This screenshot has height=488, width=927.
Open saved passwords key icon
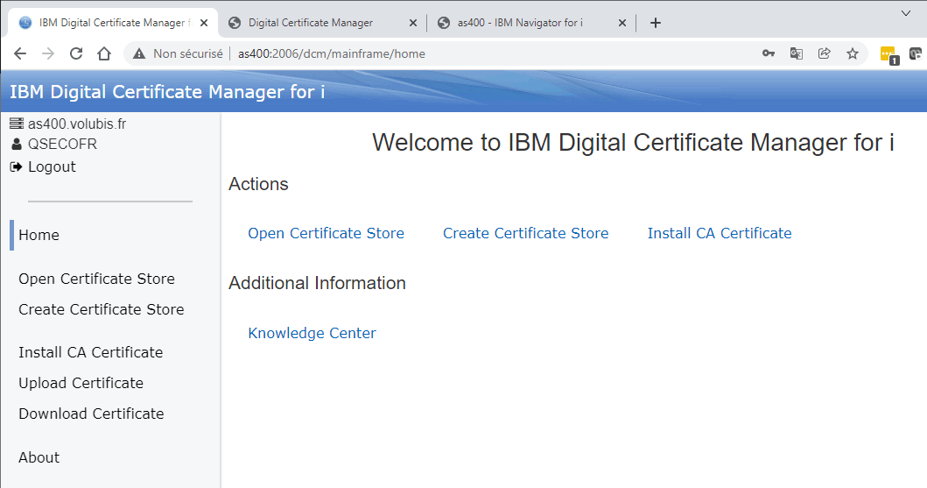pyautogui.click(x=768, y=53)
